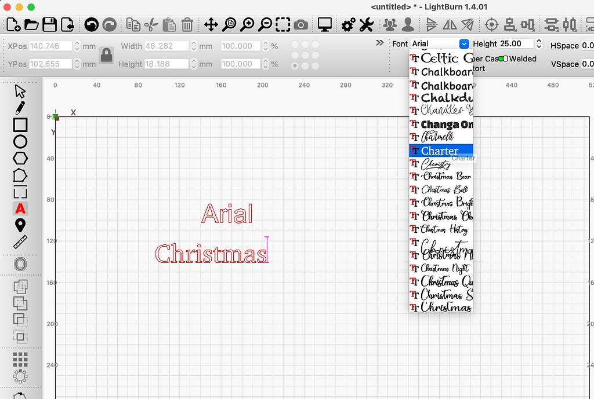This screenshot has height=399, width=594.
Task: Select the Offset Shapes tool
Action: pos(19,263)
